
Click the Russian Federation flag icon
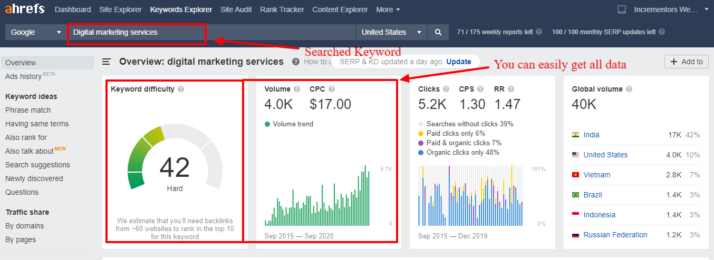(576, 235)
